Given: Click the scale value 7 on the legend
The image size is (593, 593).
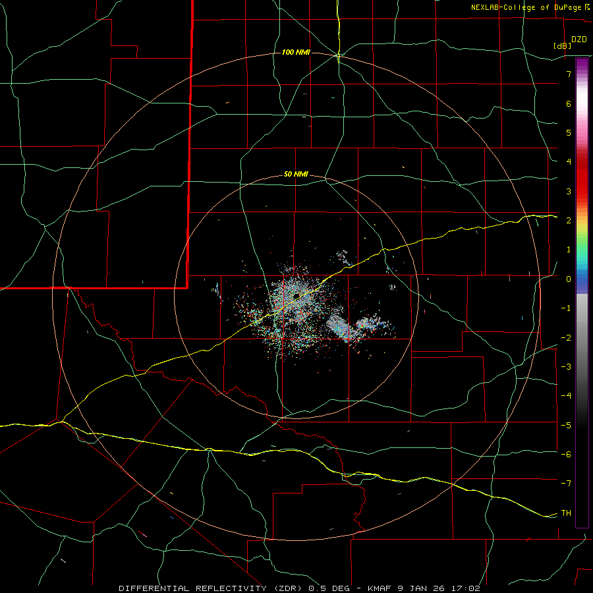Looking at the screenshot, I should click(x=569, y=74).
